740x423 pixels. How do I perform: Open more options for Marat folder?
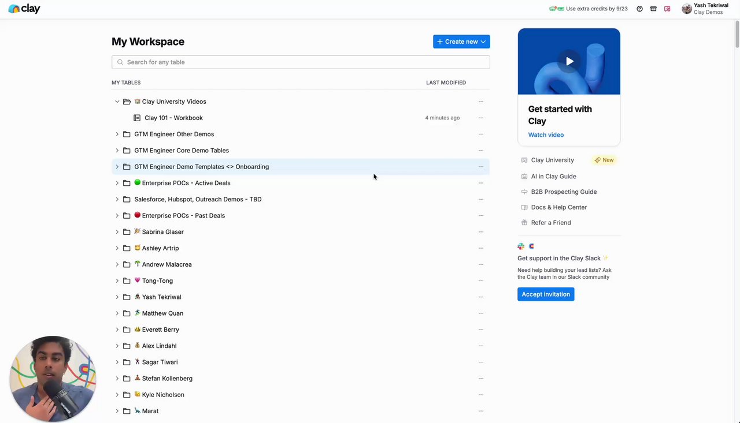tap(480, 411)
